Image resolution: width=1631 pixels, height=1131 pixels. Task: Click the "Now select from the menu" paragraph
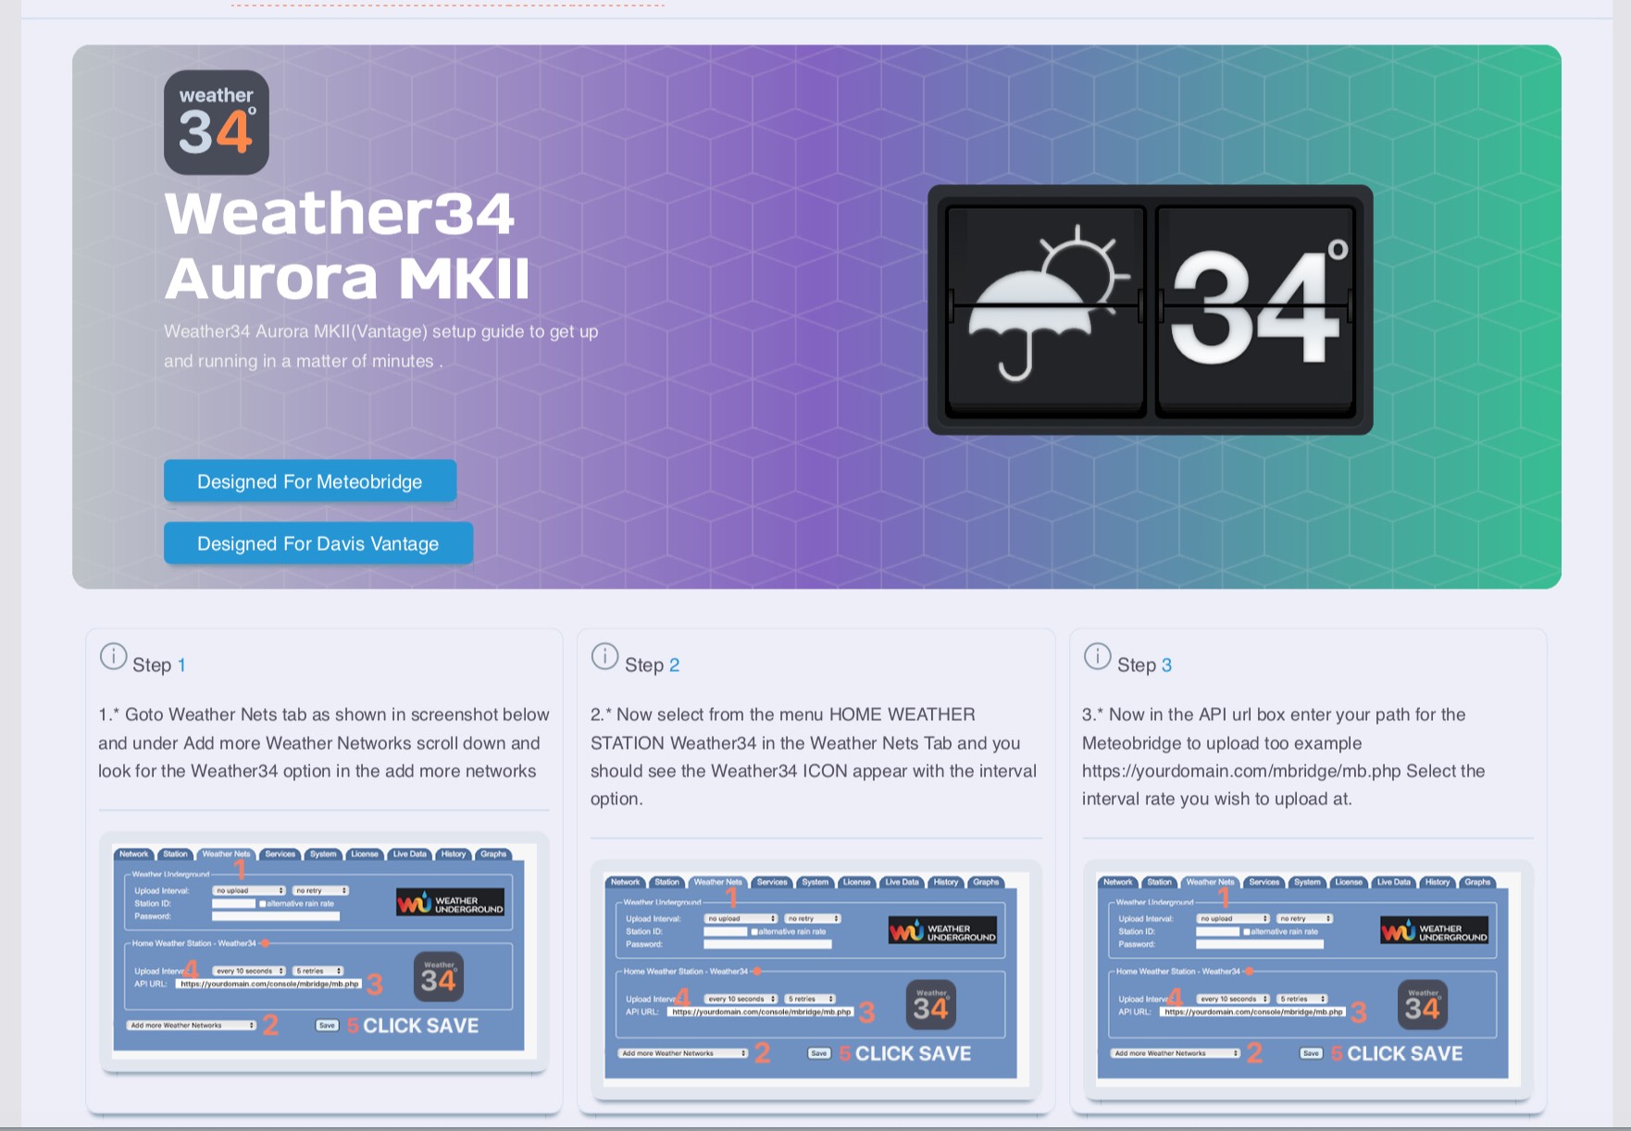pos(814,756)
